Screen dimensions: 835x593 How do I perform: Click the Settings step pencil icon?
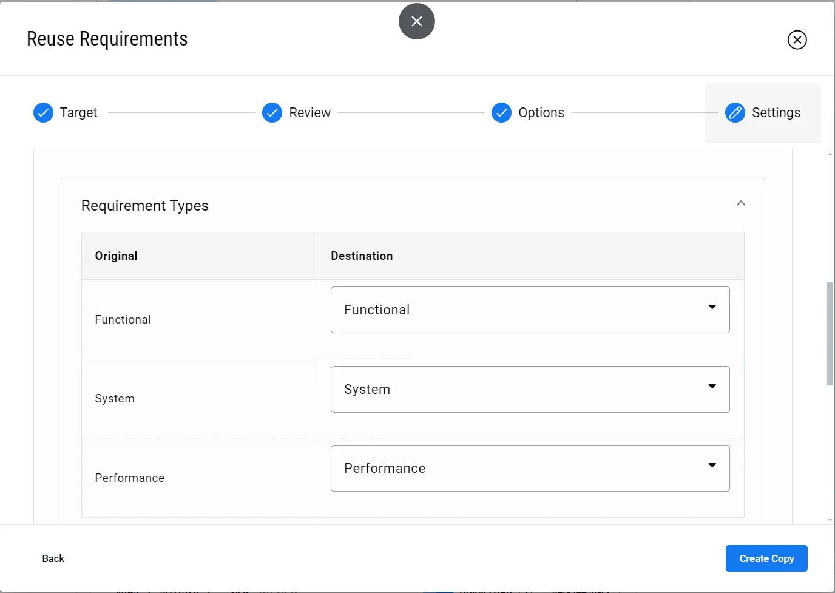point(735,112)
